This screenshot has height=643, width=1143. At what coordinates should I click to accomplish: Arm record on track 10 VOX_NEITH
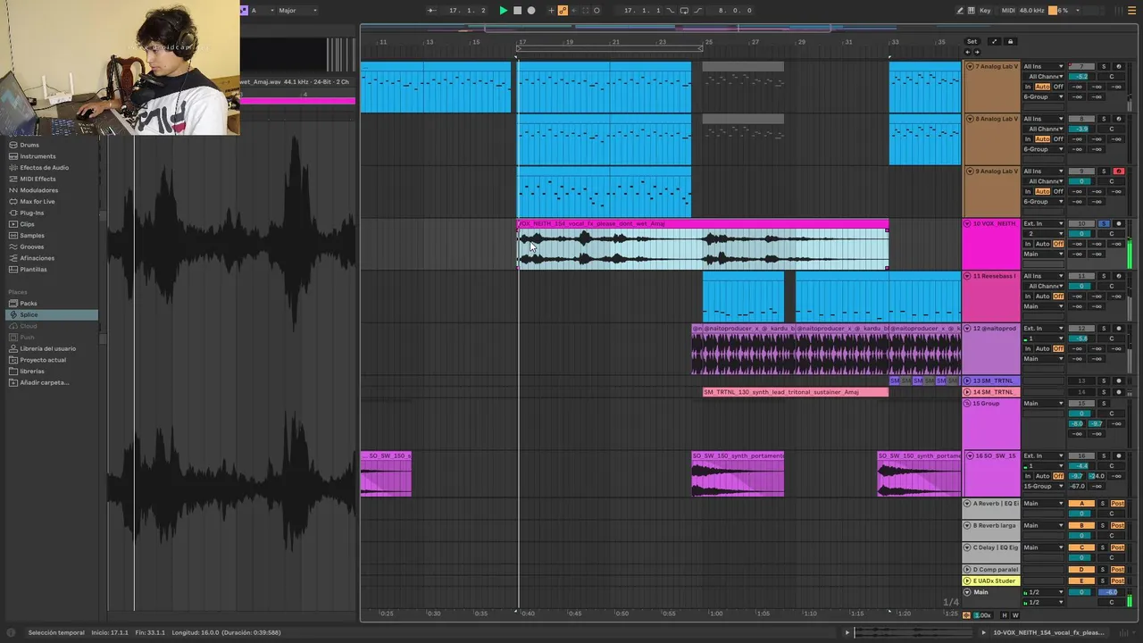pyautogui.click(x=1119, y=223)
